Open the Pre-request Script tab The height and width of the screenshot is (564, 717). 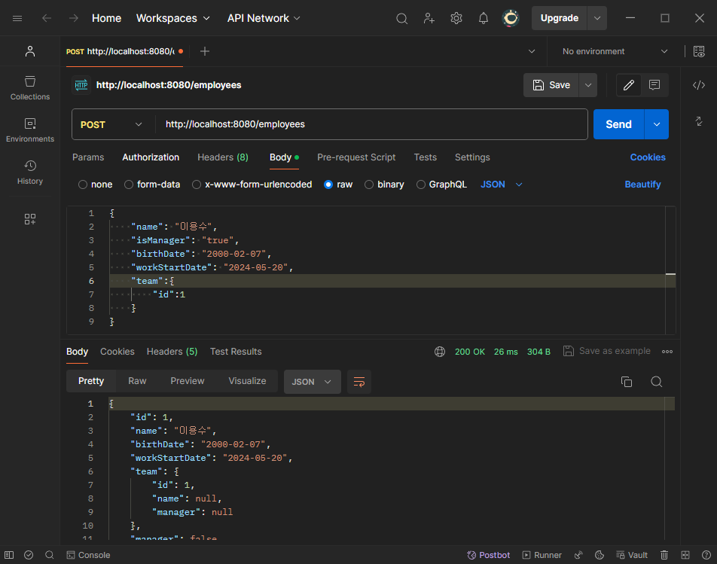coord(356,157)
